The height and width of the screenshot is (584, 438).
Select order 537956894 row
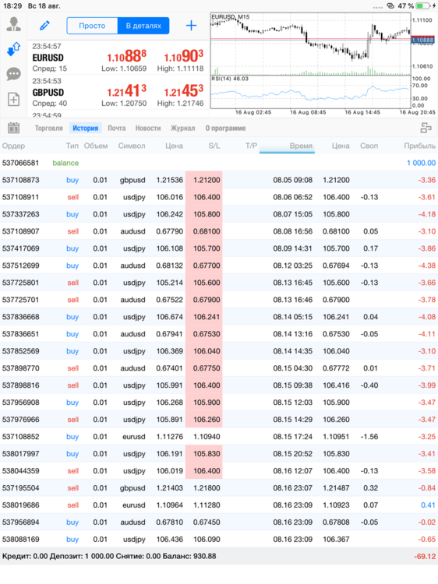click(219, 522)
